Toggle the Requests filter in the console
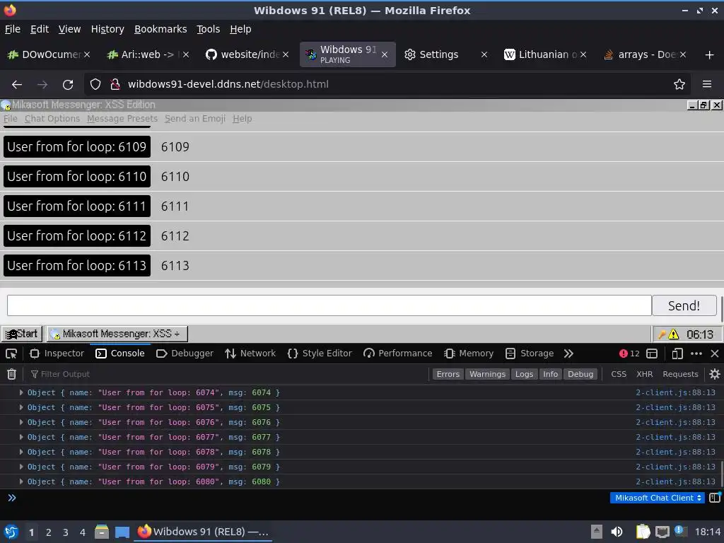 click(x=680, y=374)
